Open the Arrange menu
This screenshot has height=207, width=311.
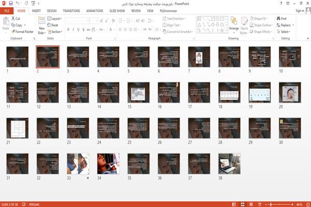click(234, 25)
